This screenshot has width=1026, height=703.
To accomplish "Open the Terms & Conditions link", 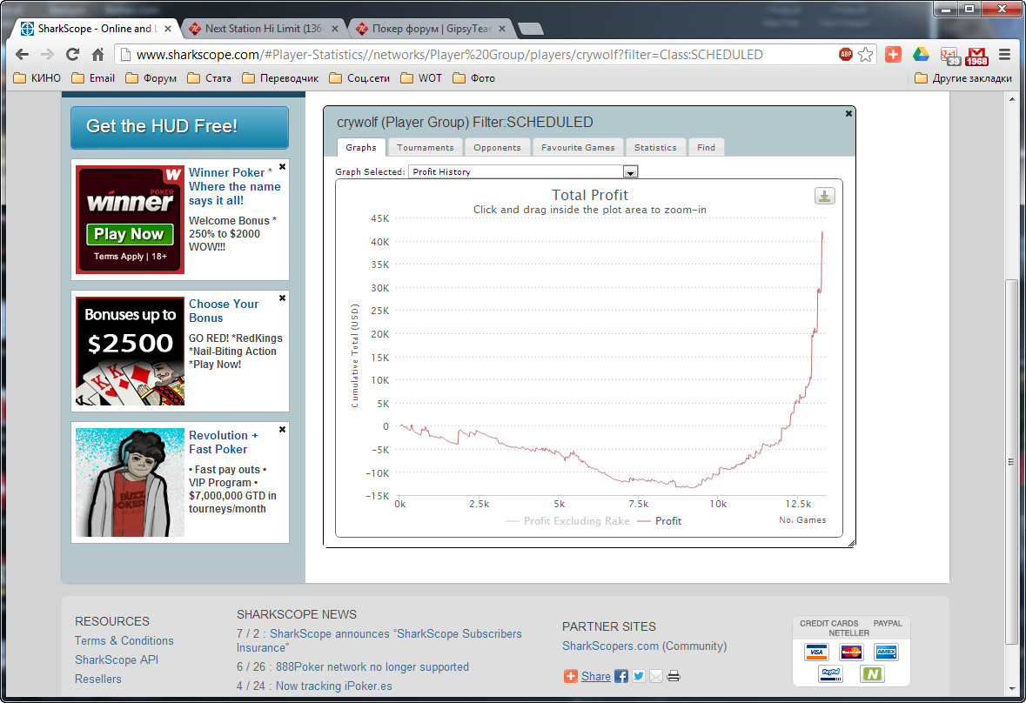I will (x=124, y=640).
